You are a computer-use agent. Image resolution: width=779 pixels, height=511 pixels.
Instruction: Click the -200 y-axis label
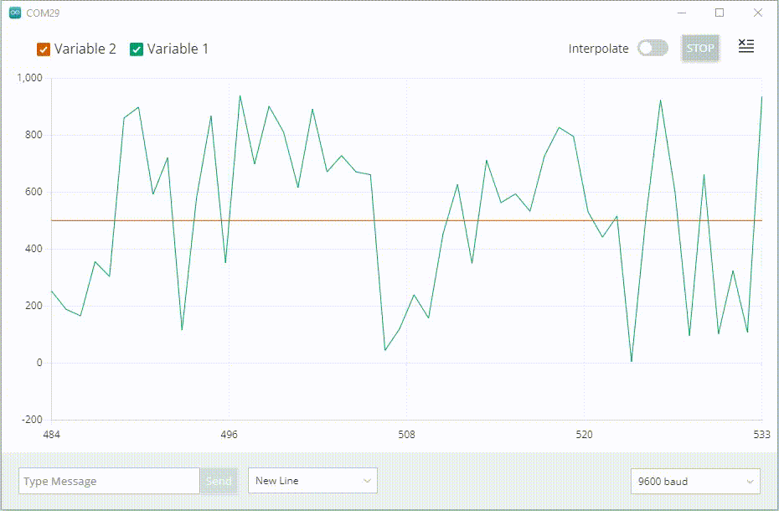pyautogui.click(x=31, y=420)
